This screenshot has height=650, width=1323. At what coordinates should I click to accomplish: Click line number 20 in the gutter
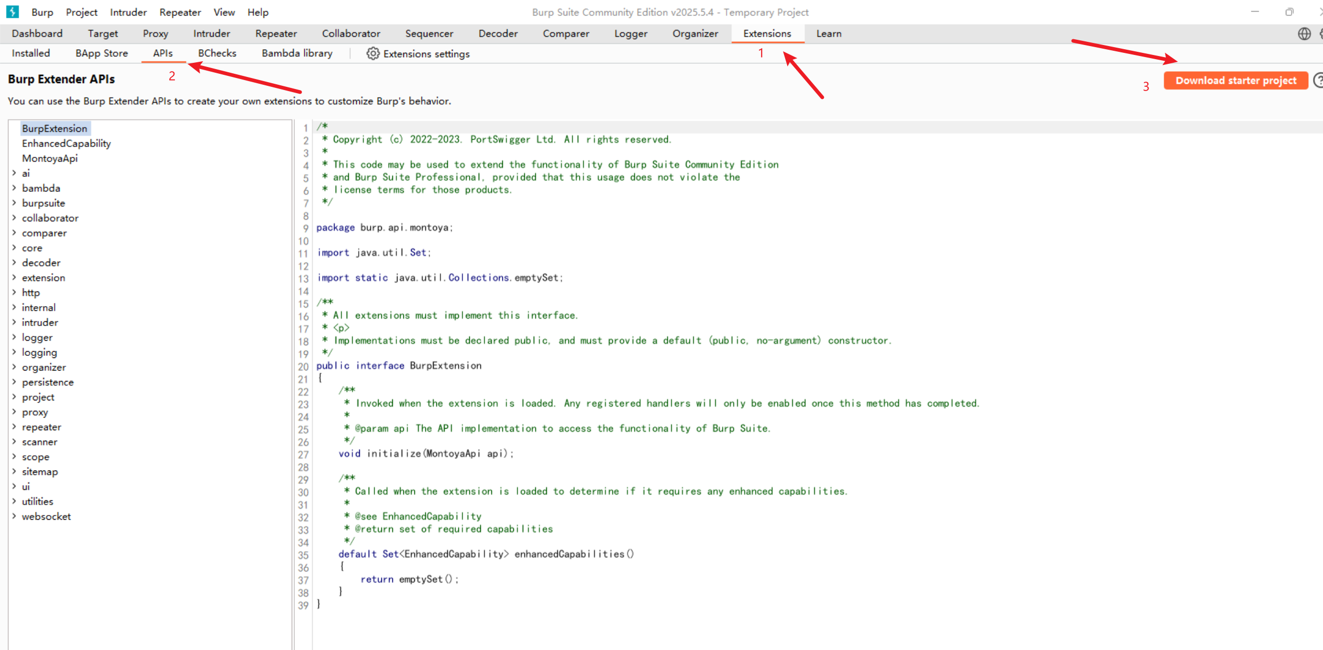(x=303, y=366)
